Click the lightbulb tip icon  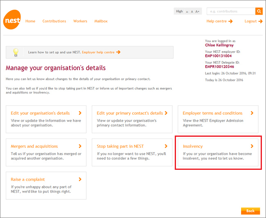16,52
